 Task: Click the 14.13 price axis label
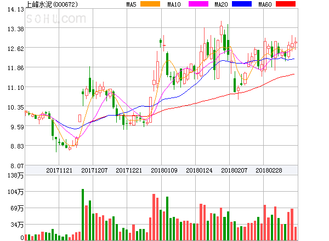pyautogui.click(x=16, y=9)
